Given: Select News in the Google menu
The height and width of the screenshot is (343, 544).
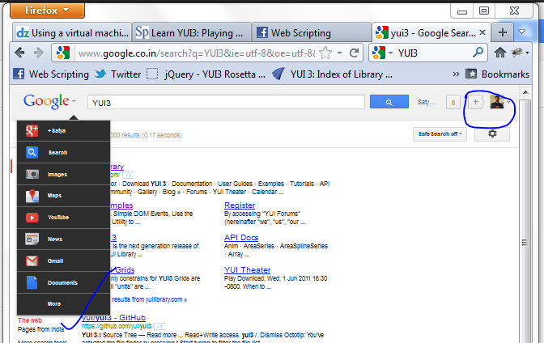Looking at the screenshot, I should [63, 239].
